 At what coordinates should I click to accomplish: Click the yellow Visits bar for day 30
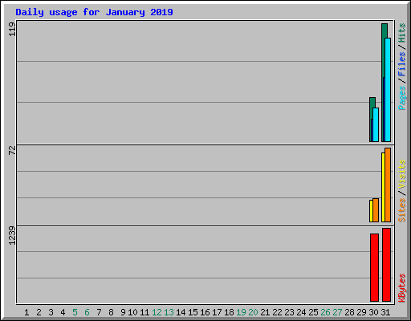(x=371, y=211)
